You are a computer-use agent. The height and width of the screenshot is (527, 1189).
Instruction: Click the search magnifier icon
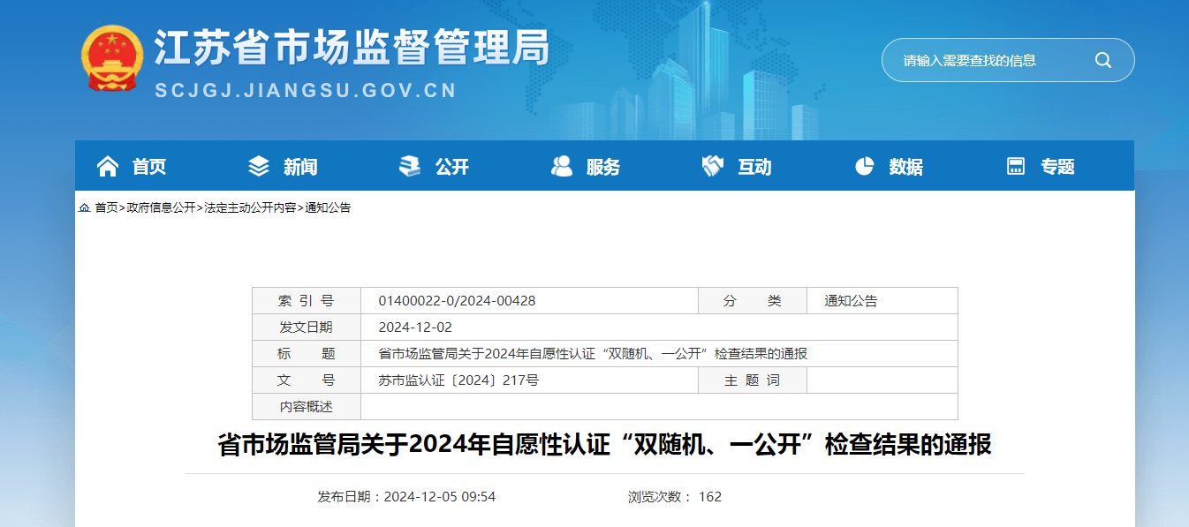1102,60
